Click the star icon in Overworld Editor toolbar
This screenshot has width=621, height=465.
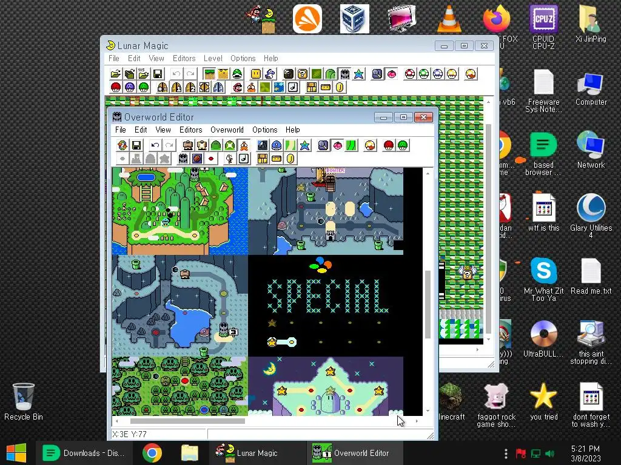pyautogui.click(x=304, y=145)
